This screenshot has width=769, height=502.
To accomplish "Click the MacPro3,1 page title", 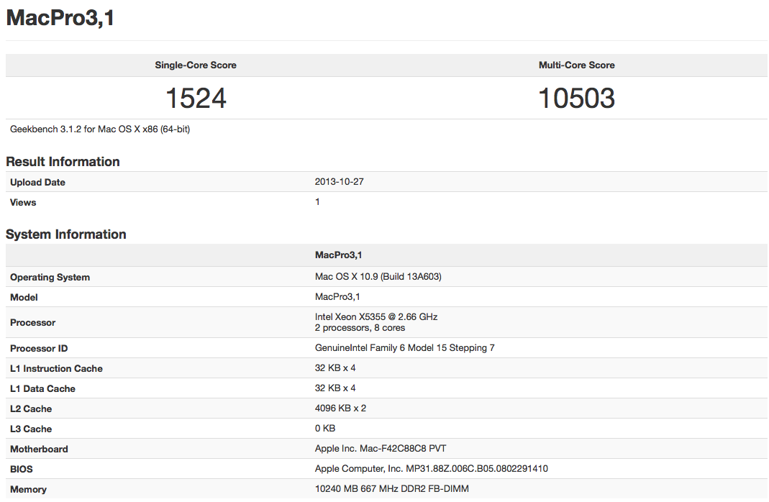I will click(60, 18).
